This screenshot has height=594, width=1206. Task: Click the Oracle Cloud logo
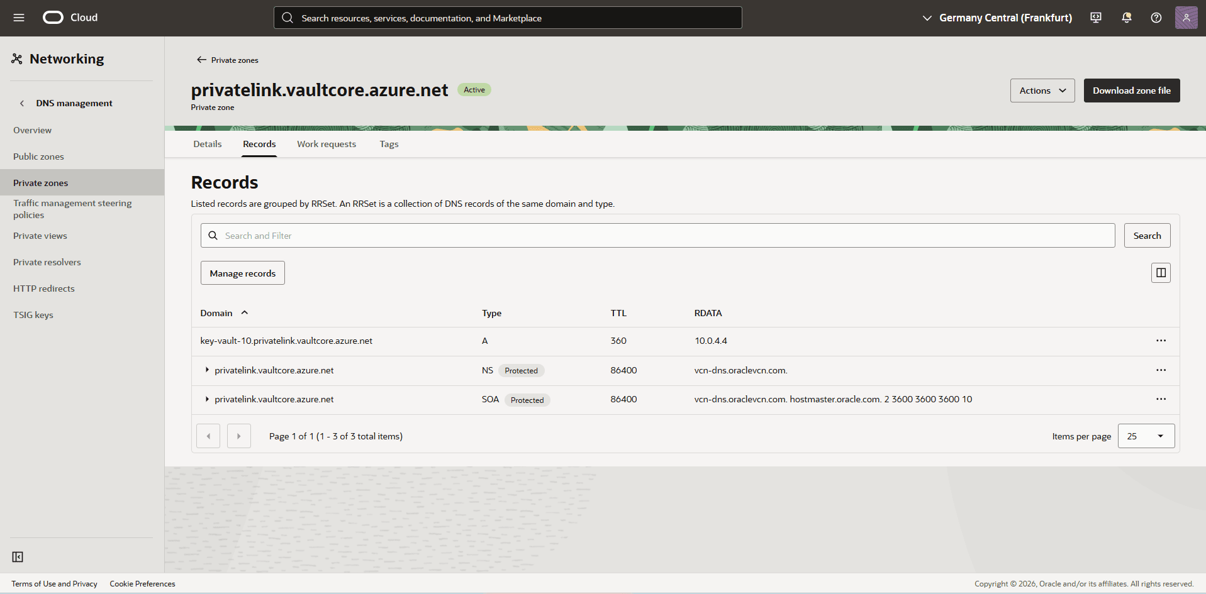point(70,18)
